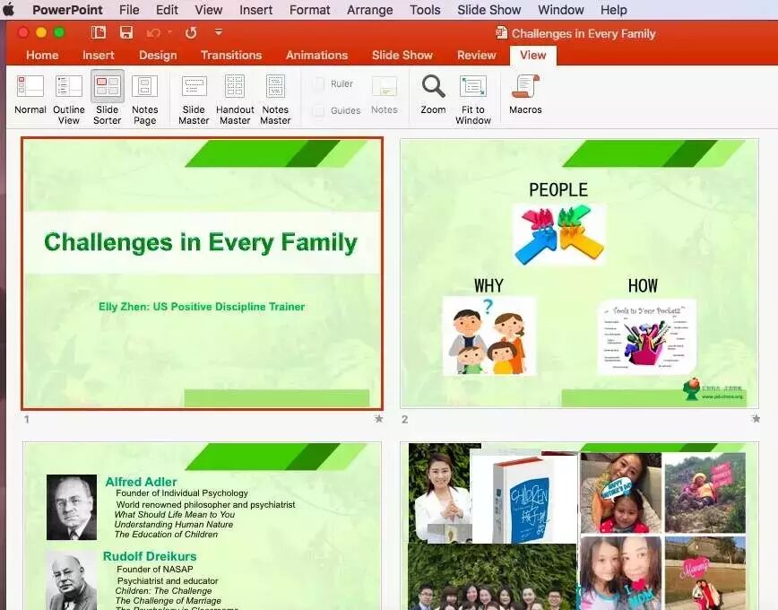This screenshot has width=778, height=610.
Task: Open the Review tab
Action: coord(476,55)
